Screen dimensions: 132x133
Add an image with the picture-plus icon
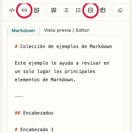pos(37,10)
